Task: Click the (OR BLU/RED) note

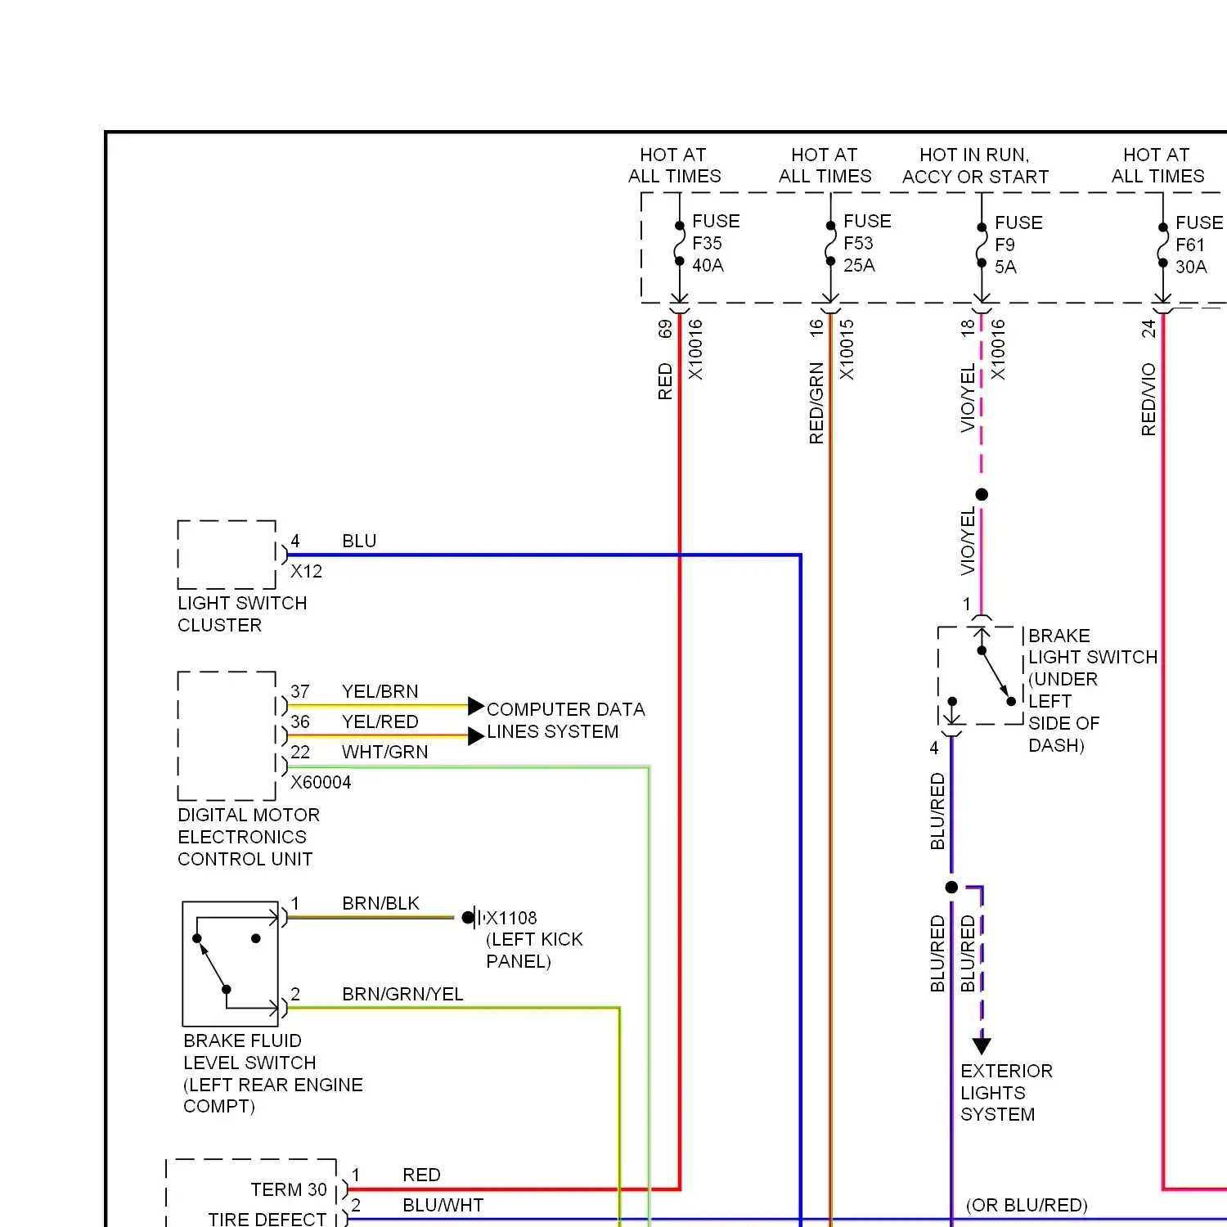Action: [1027, 1206]
